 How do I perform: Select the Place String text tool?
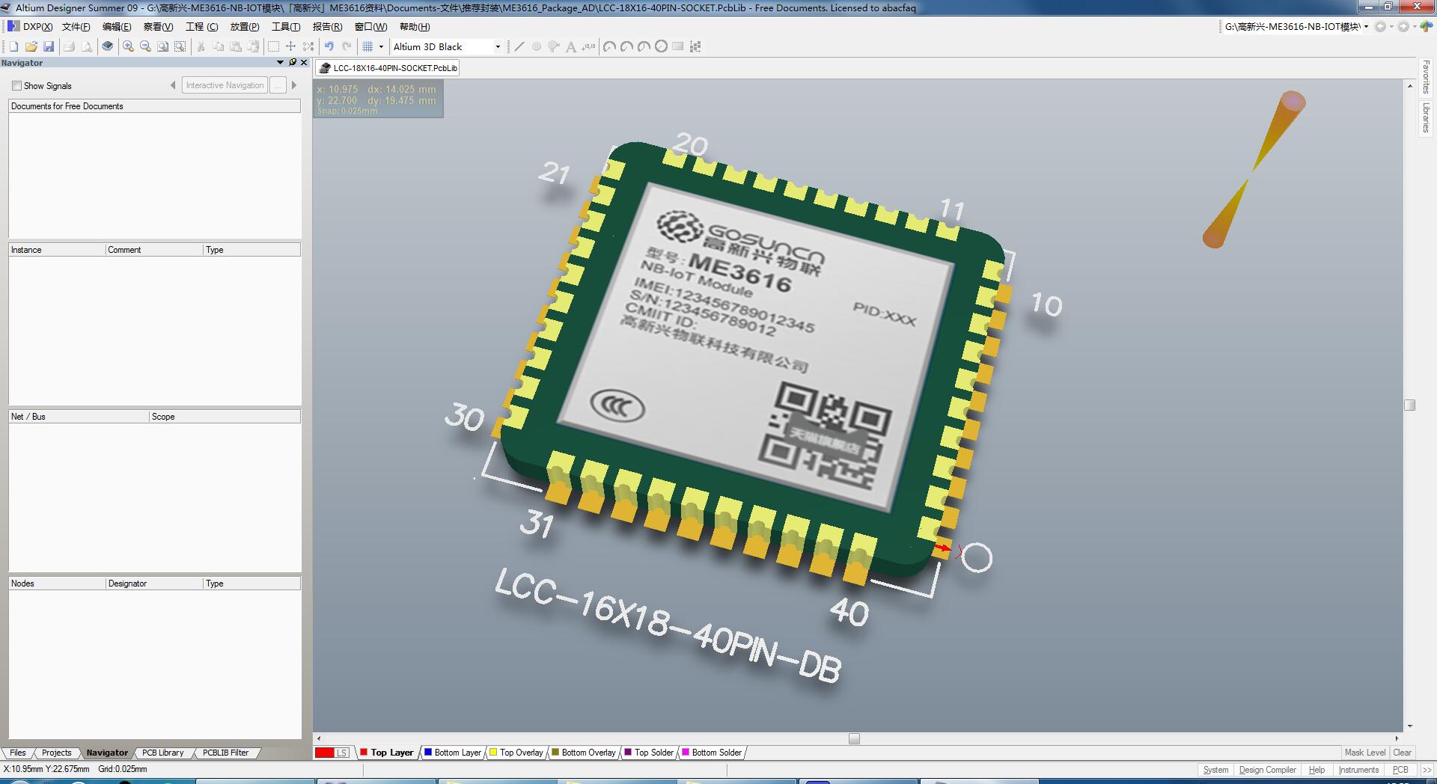tap(570, 46)
